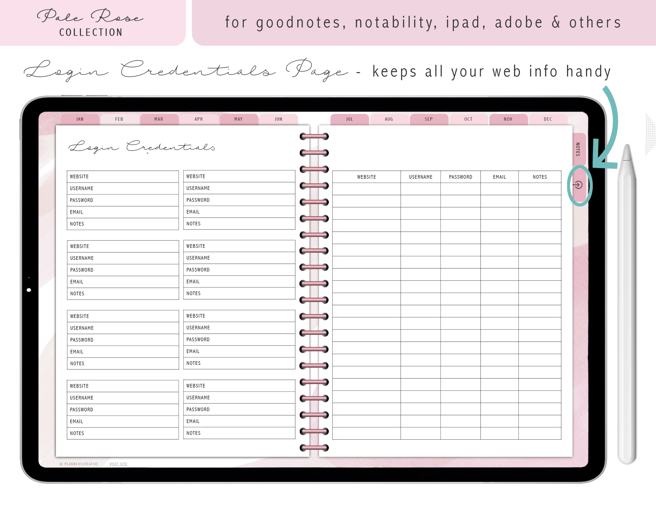Open the APR month tab
This screenshot has height=510, width=656.
[x=199, y=119]
